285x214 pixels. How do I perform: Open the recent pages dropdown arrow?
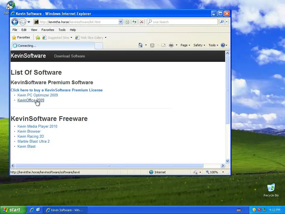(x=29, y=22)
